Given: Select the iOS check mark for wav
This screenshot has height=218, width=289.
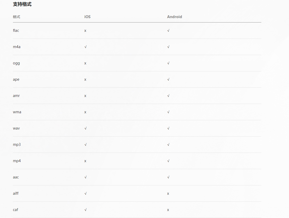Looking at the screenshot, I should pos(85,128).
